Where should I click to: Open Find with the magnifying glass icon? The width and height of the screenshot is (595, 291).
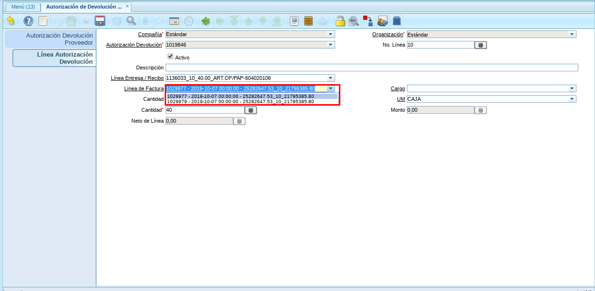pos(131,21)
